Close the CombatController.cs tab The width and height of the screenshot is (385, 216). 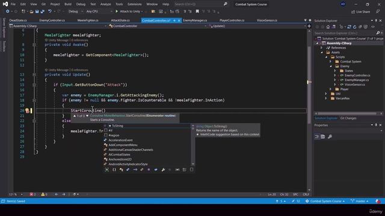(x=179, y=20)
